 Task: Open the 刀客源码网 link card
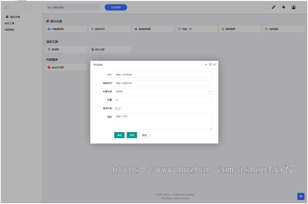pyautogui.click(x=66, y=29)
